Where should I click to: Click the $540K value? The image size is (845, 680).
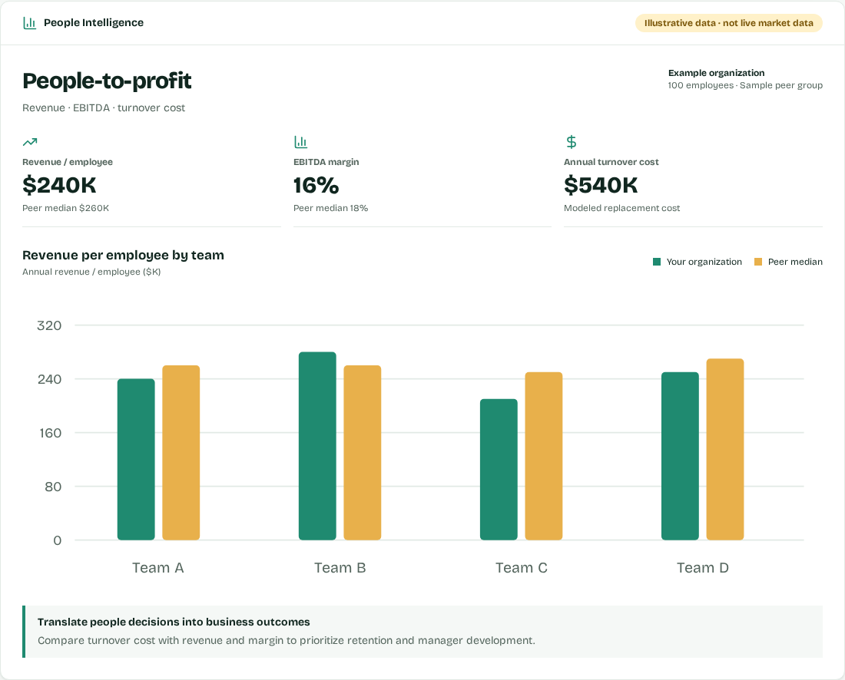point(601,185)
